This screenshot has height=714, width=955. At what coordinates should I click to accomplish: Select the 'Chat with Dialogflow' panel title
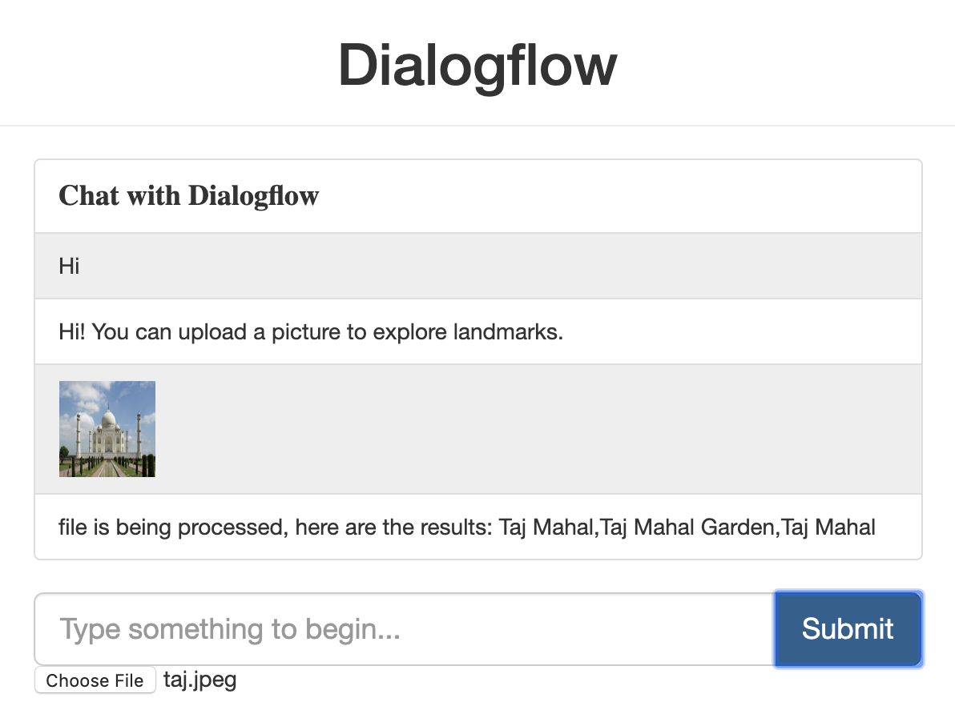(x=188, y=195)
